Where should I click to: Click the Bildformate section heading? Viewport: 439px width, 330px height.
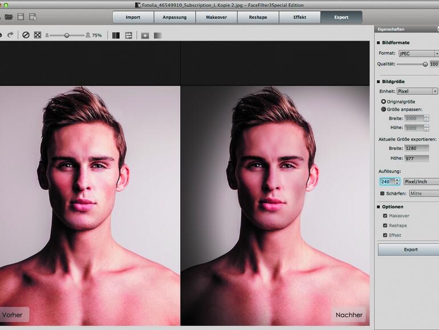[396, 43]
